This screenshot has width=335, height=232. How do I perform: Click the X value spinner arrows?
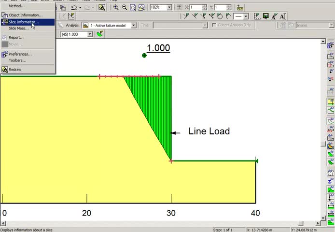(x=204, y=7)
